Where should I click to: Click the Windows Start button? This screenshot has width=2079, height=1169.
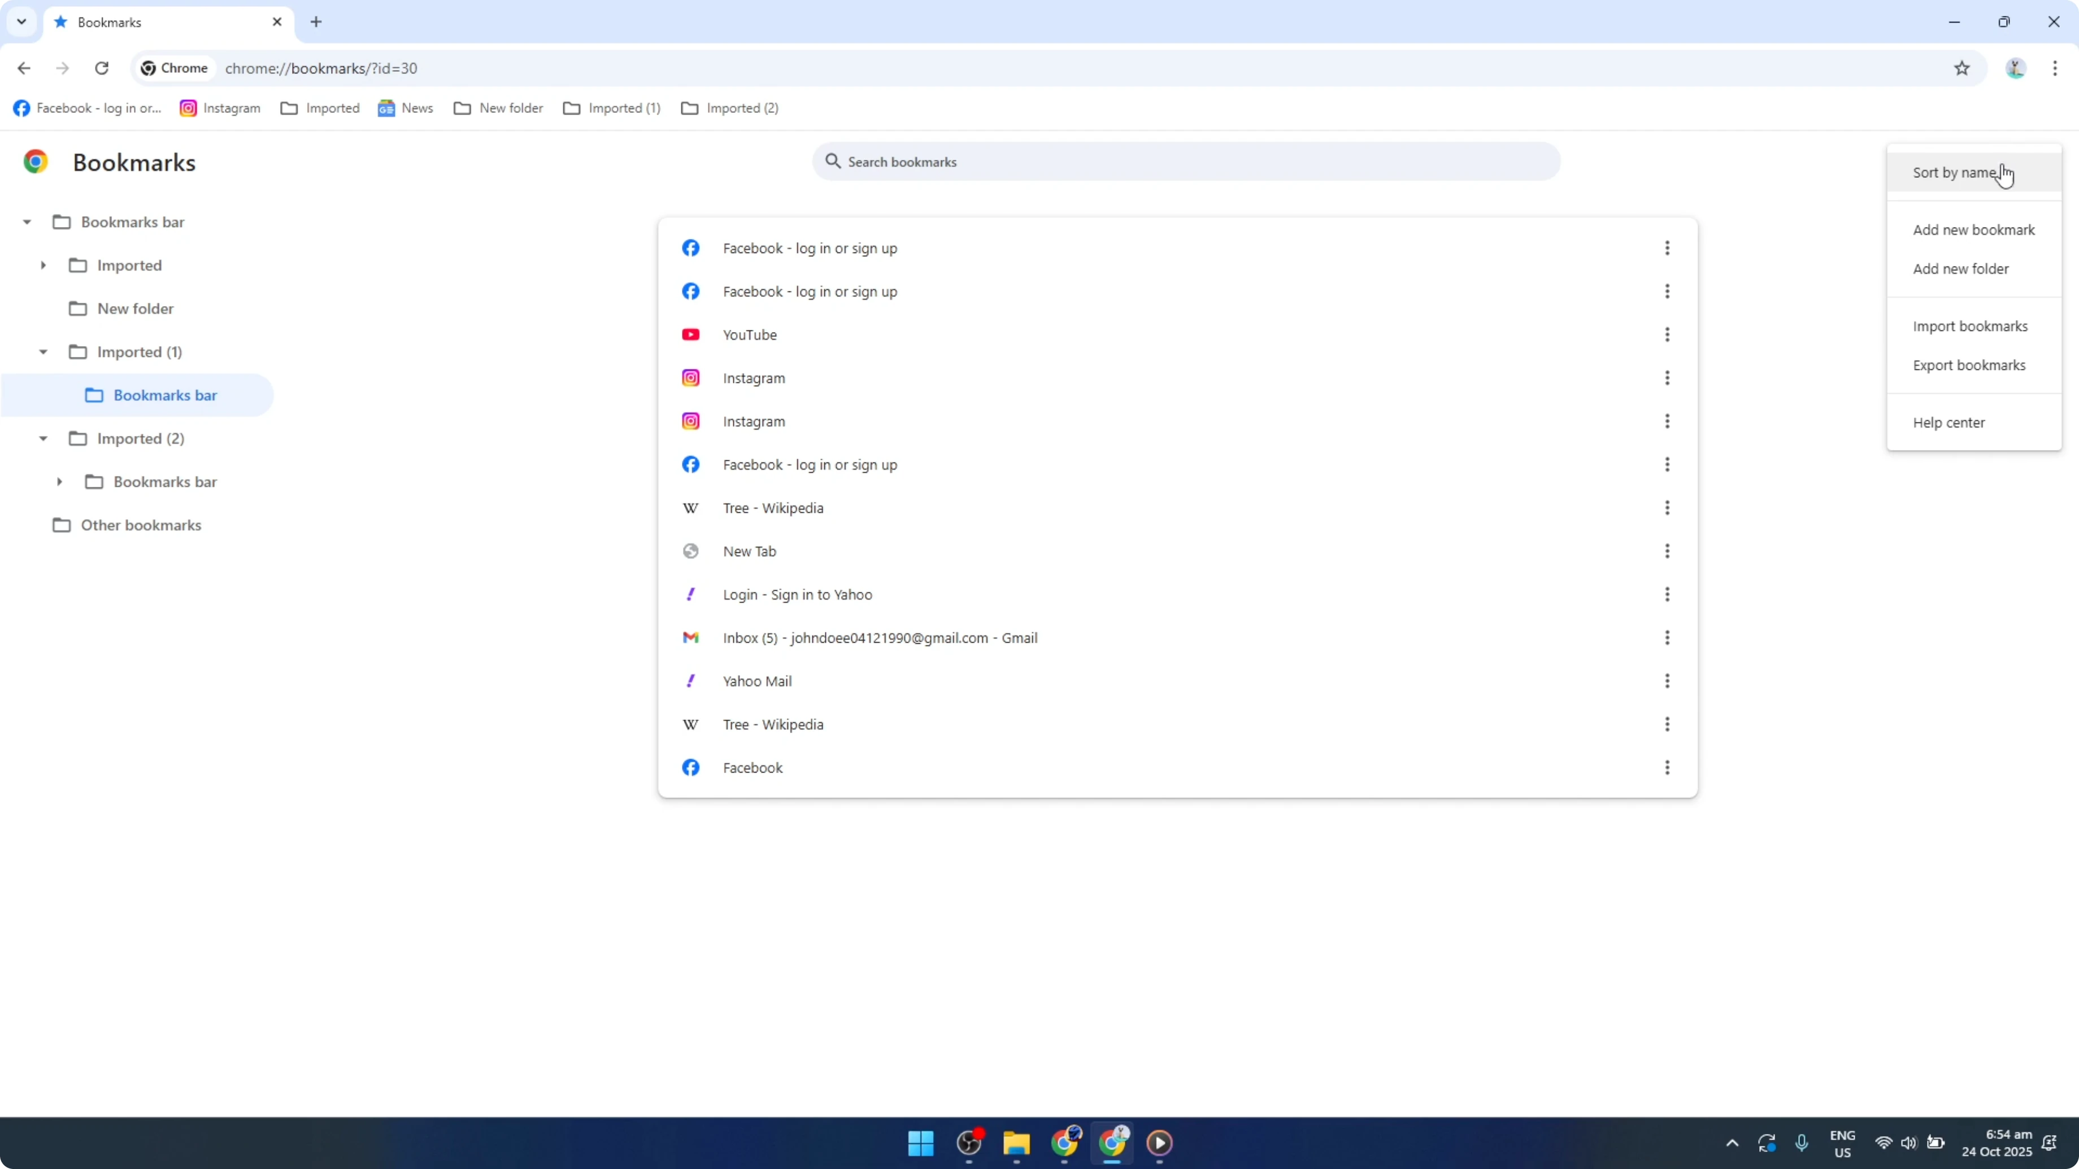(920, 1143)
